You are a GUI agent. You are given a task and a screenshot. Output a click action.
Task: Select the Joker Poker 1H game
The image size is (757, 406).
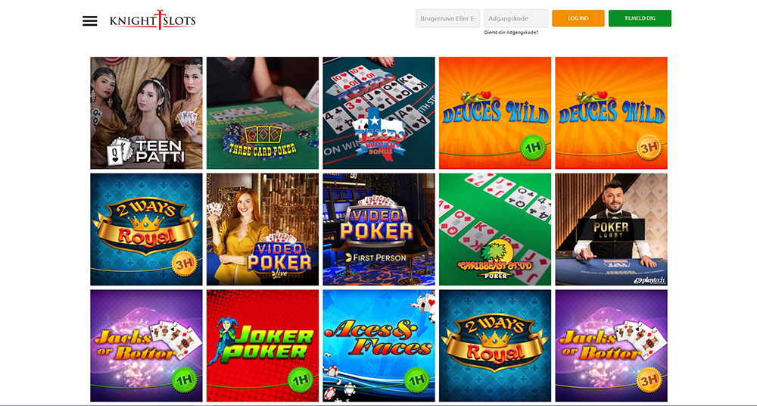click(263, 346)
